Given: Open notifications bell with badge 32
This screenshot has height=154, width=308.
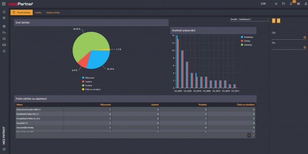Looking at the screenshot, I should coord(291,4).
